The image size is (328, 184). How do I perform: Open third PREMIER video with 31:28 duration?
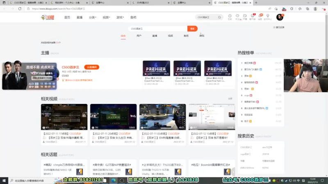click(218, 68)
